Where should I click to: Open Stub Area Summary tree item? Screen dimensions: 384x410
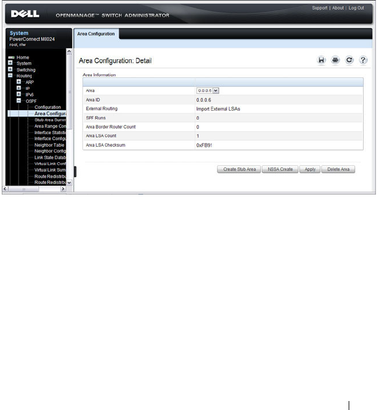click(x=50, y=120)
